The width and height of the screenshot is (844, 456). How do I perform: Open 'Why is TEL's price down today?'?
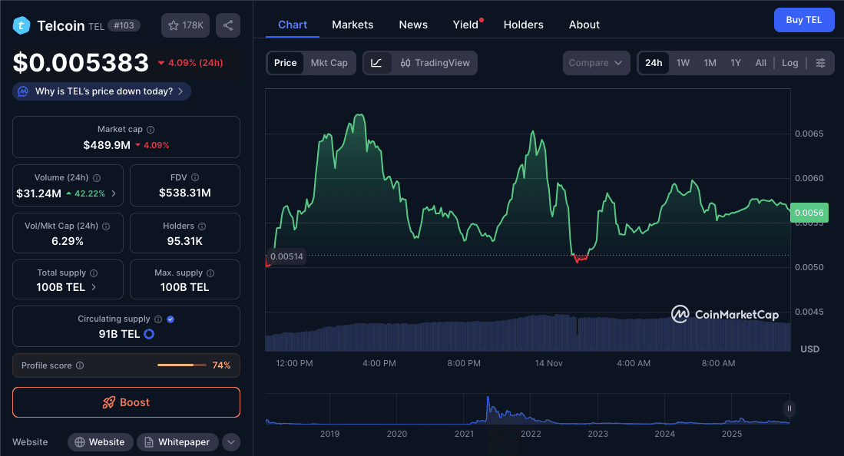pos(101,91)
